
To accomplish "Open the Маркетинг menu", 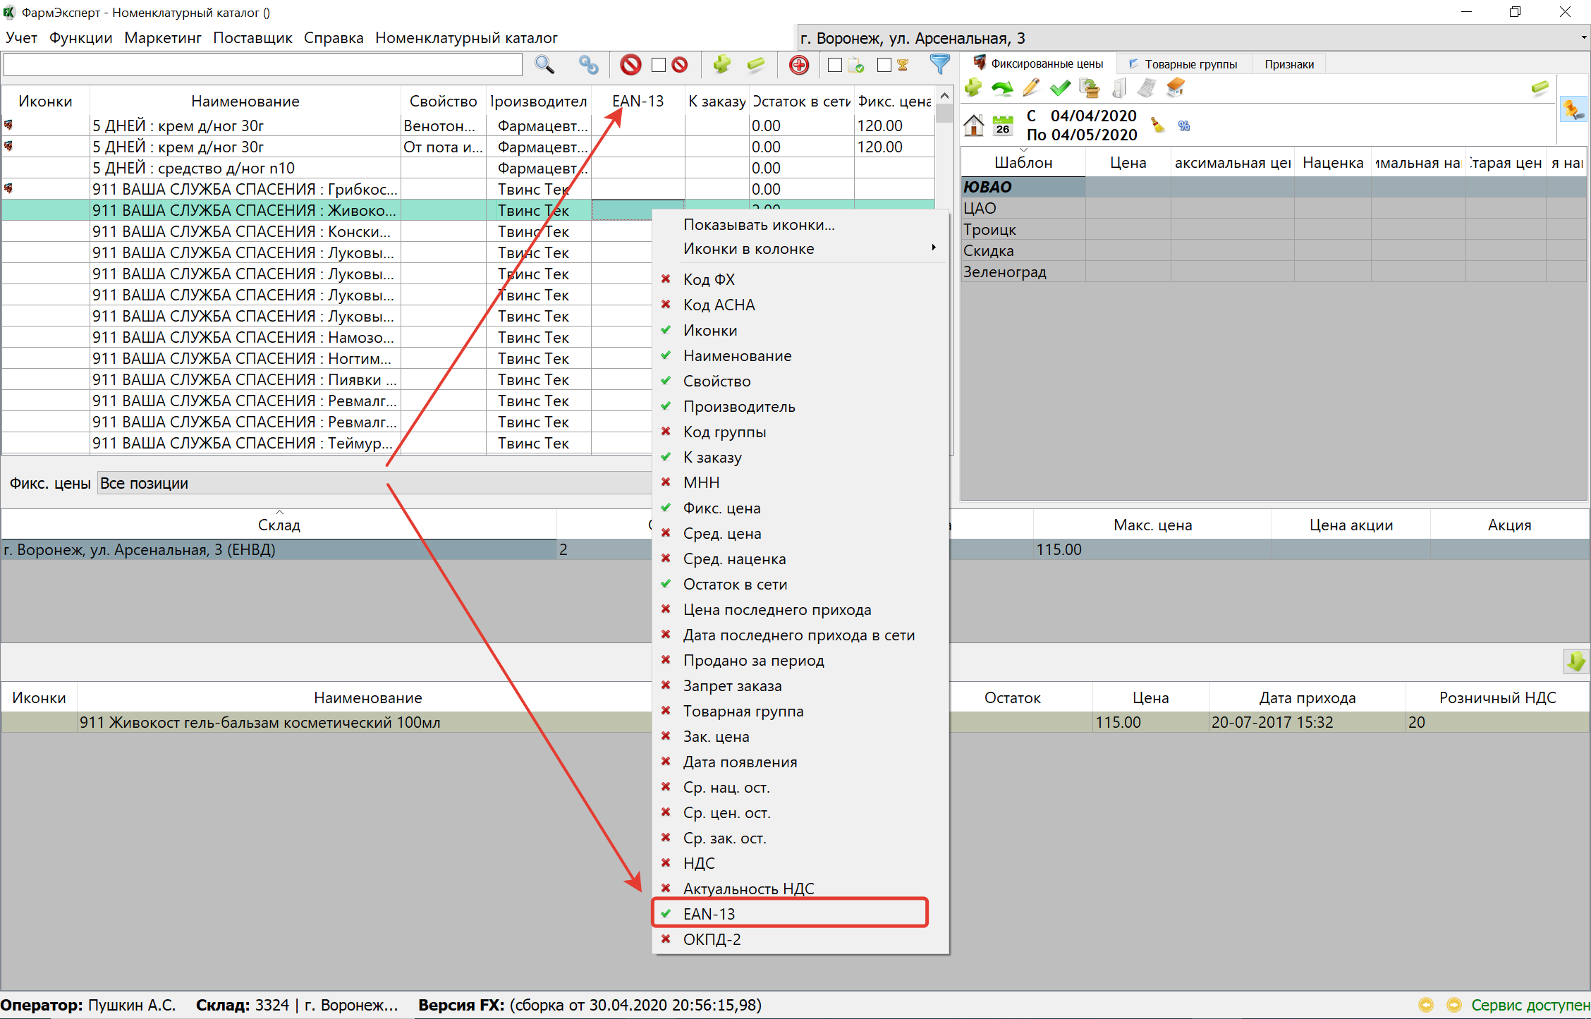I will [x=163, y=38].
